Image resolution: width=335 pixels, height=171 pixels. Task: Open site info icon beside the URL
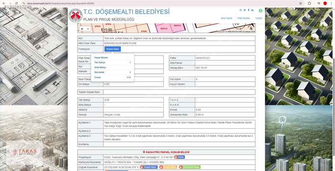point(24,3)
